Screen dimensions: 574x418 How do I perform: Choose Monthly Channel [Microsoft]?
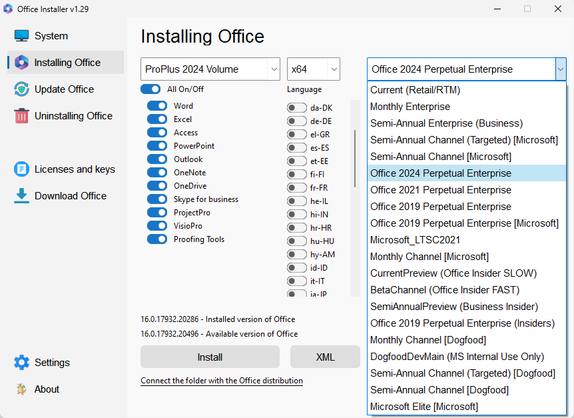[x=466, y=257]
